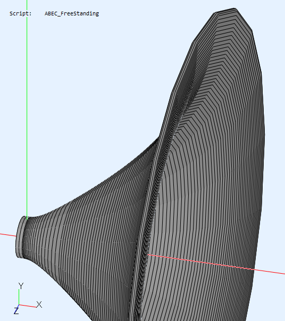This screenshot has width=285, height=321.
Task: Click the horn throat ring in the 3D view
Action: tap(20, 237)
